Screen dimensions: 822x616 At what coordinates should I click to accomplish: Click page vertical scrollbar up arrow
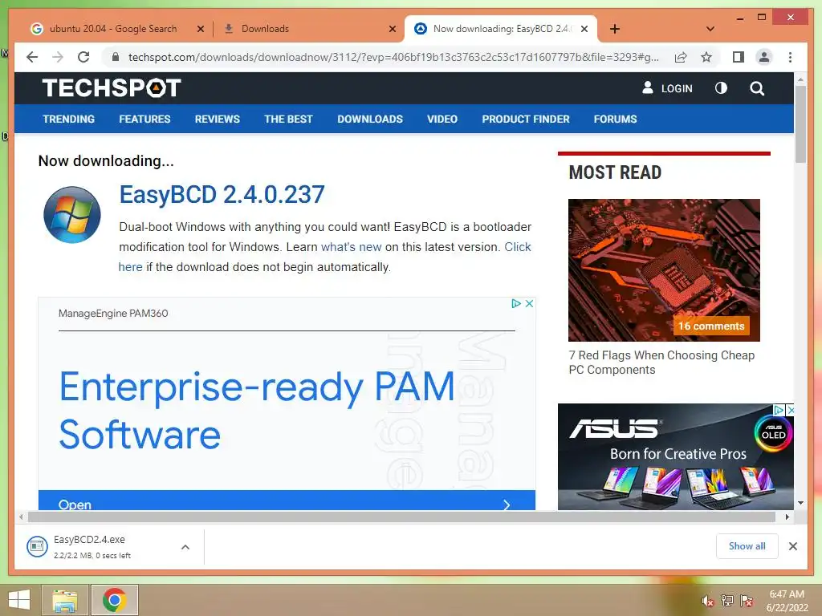(800, 79)
